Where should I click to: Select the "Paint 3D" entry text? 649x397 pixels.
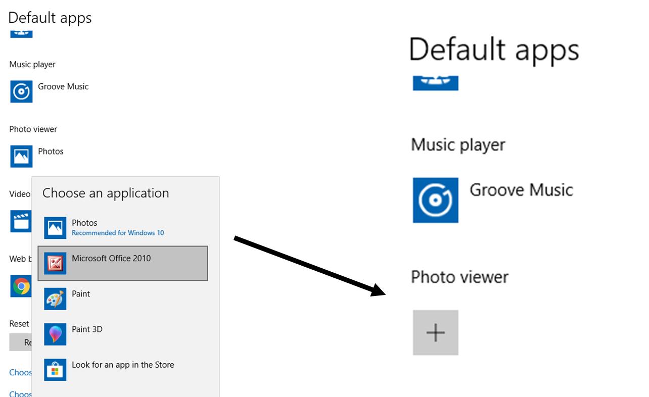87,329
